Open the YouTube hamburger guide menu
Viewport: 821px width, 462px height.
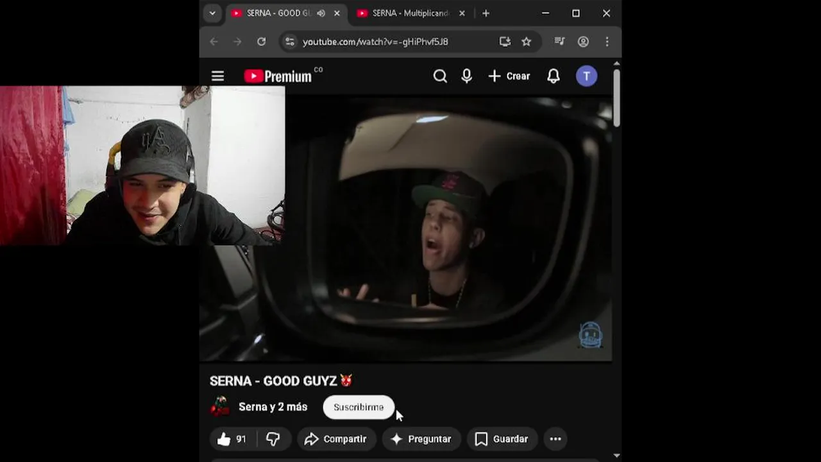pyautogui.click(x=218, y=76)
